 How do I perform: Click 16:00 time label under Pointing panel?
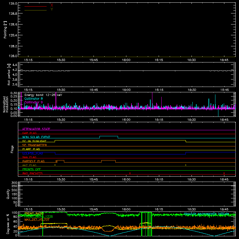[x=126, y=60]
